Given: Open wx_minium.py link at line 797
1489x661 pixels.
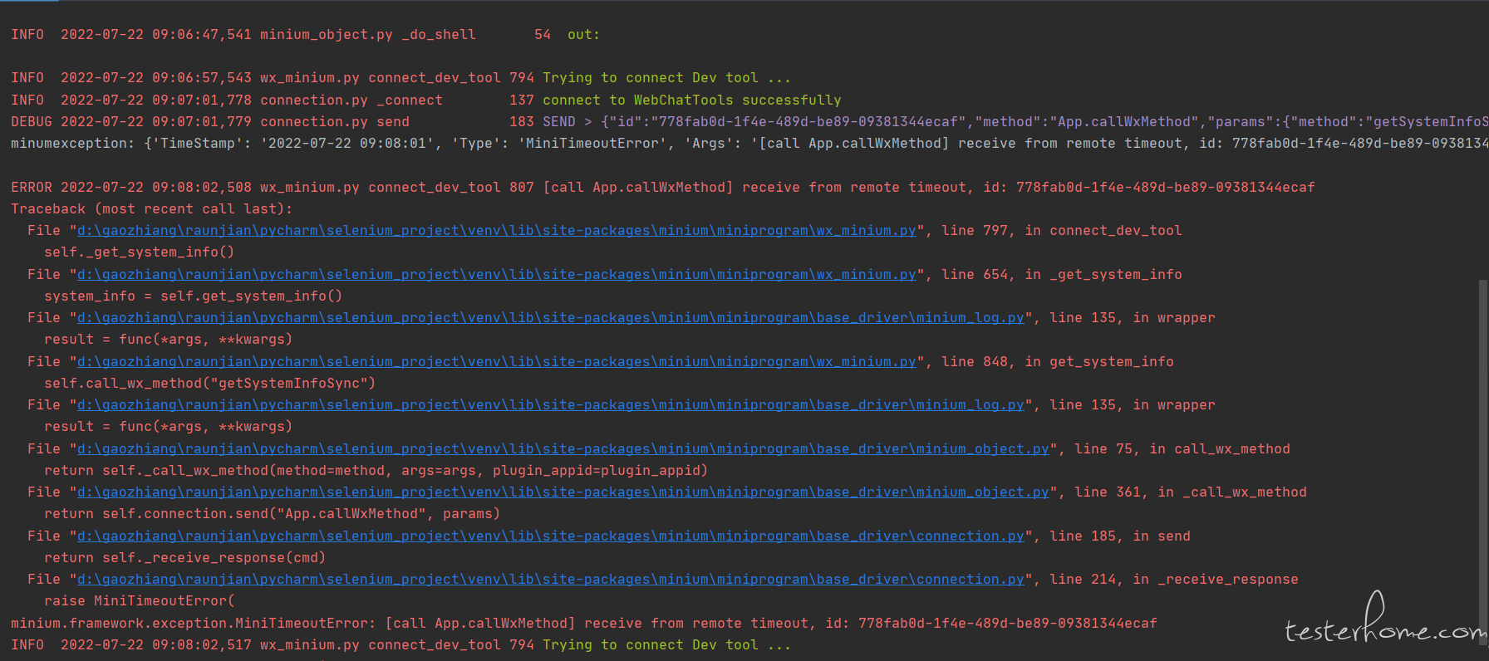Looking at the screenshot, I should [497, 231].
